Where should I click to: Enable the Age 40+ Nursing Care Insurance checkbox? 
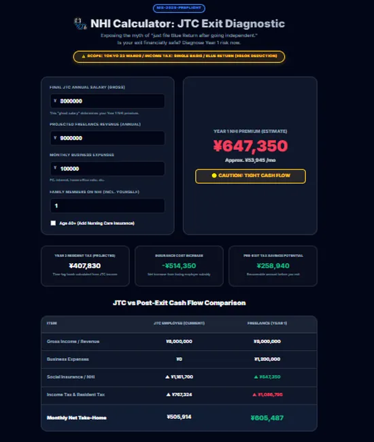53,223
